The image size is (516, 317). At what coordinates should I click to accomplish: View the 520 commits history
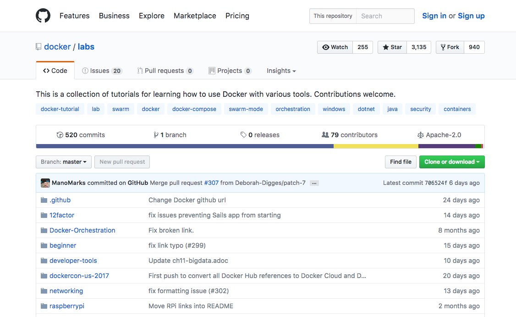click(81, 135)
